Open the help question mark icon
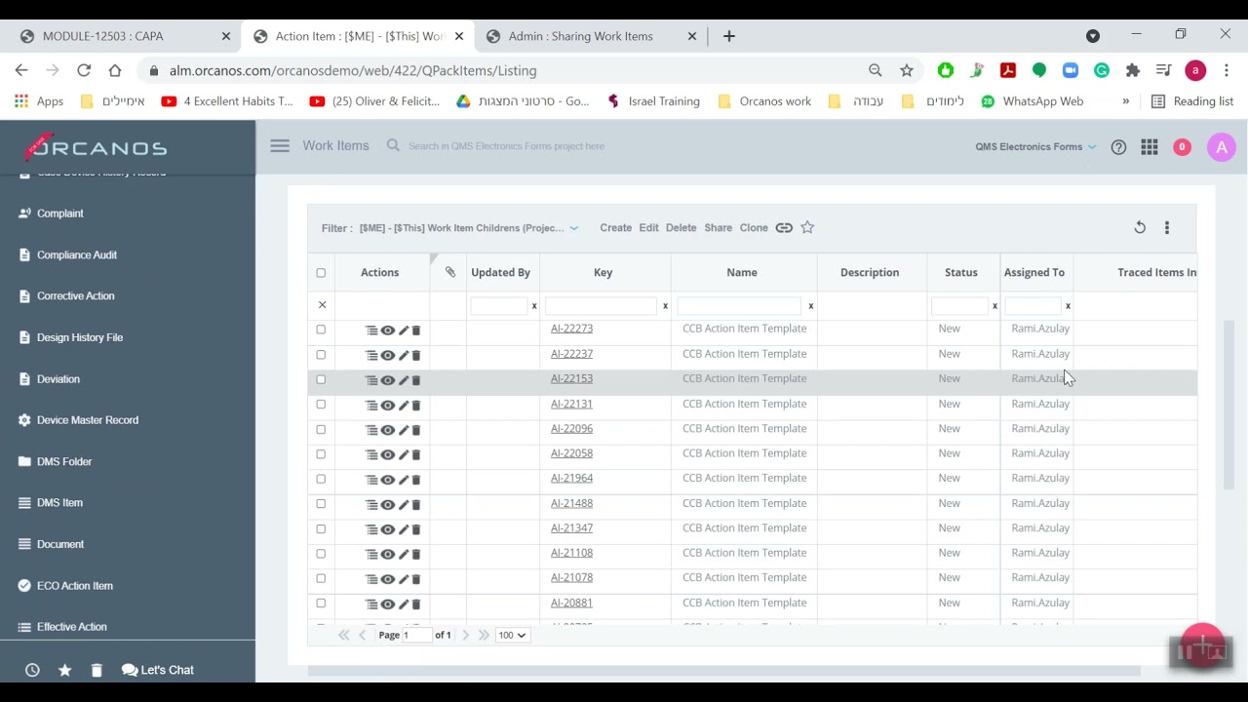Screen dimensions: 1248x702 [1118, 147]
